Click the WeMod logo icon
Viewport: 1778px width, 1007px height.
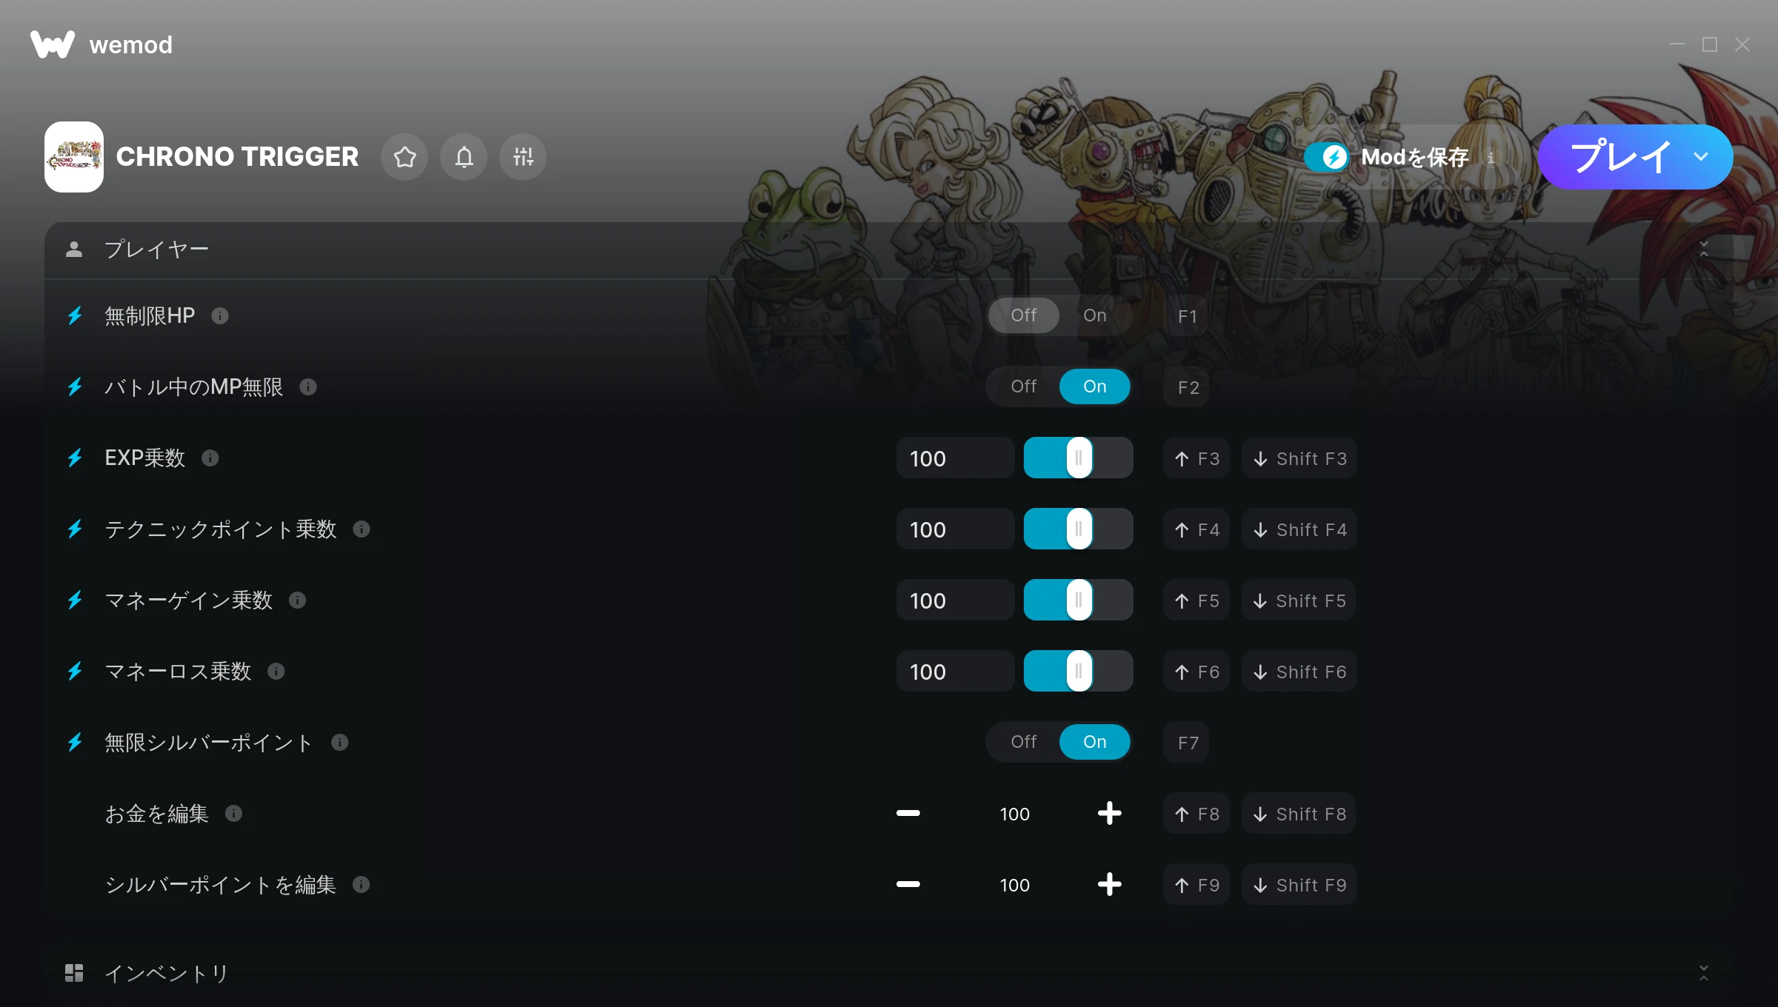pos(52,44)
